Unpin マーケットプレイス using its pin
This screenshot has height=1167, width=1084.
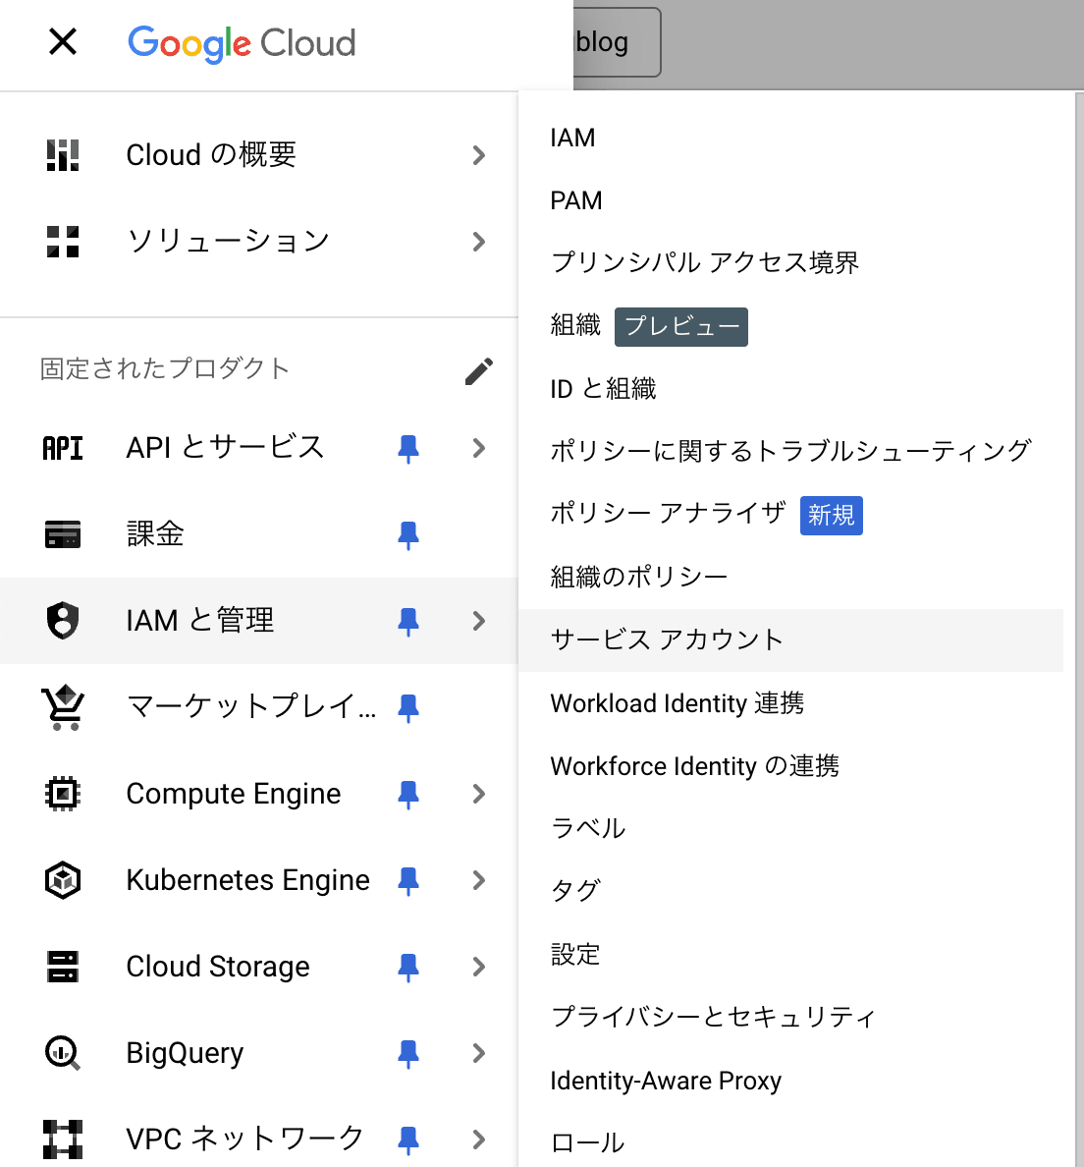point(407,708)
